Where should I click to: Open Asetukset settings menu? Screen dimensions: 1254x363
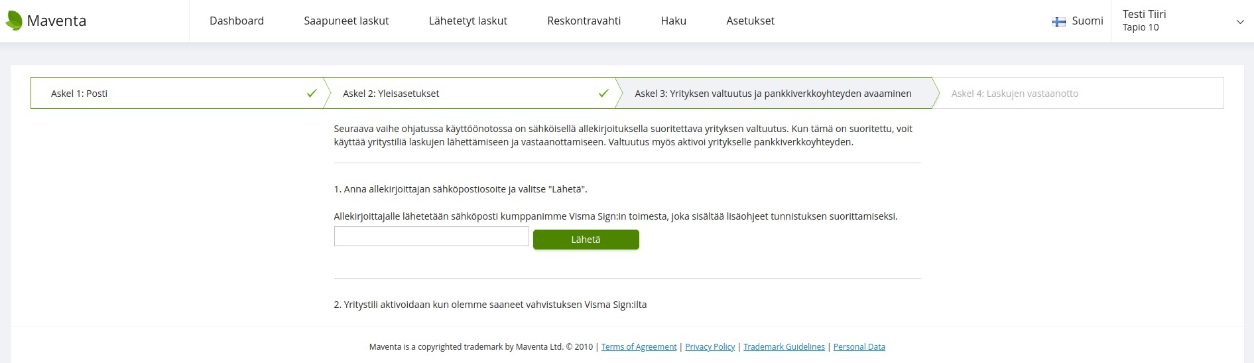tap(750, 21)
